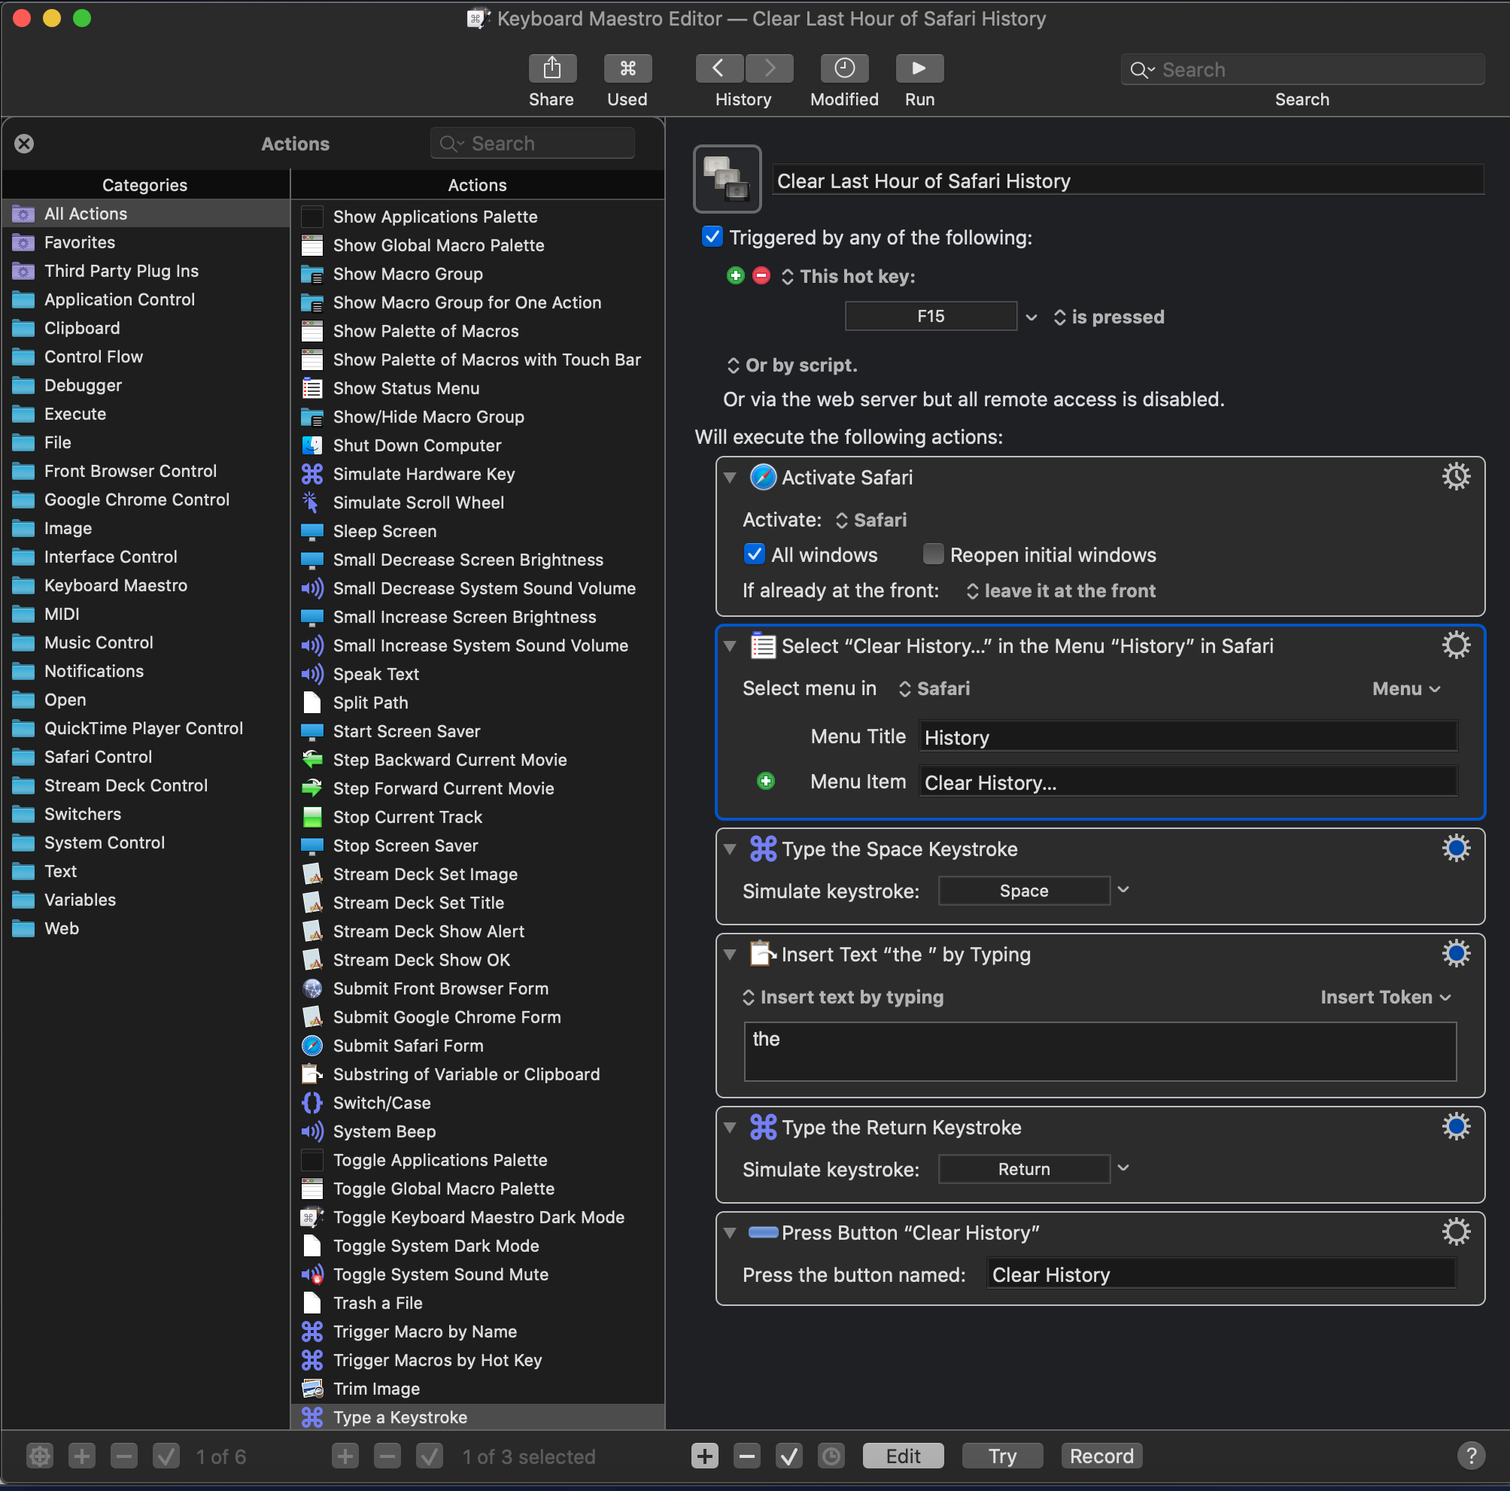Collapse the Activate Safari action
The width and height of the screenshot is (1510, 1491).
pyautogui.click(x=730, y=478)
